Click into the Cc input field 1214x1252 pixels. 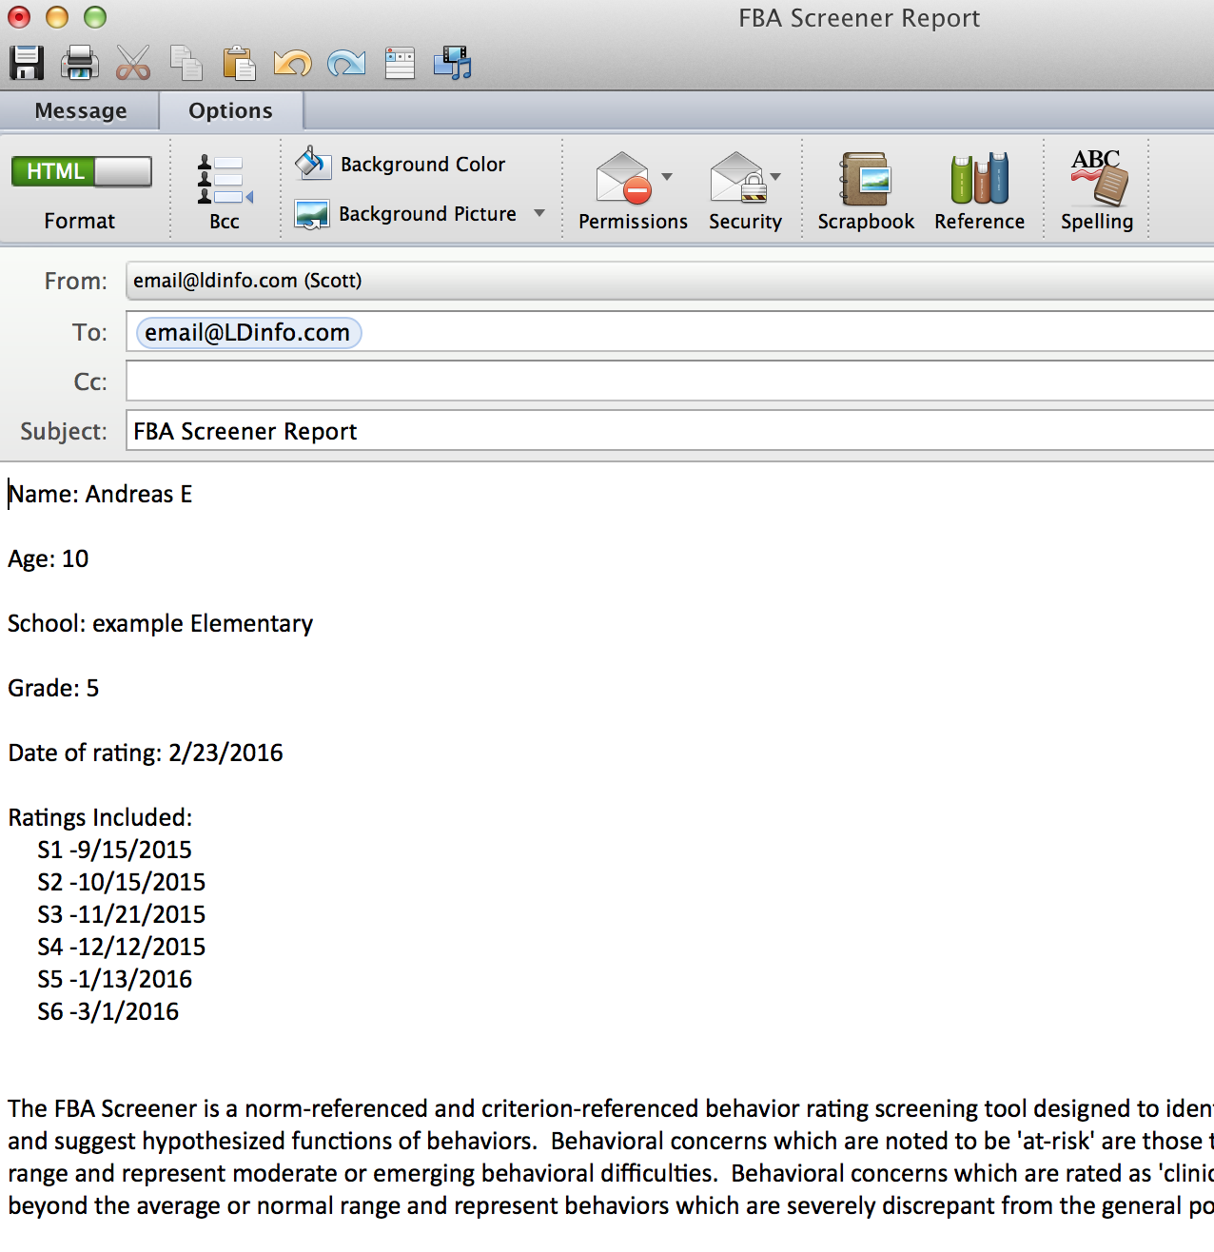pos(666,381)
